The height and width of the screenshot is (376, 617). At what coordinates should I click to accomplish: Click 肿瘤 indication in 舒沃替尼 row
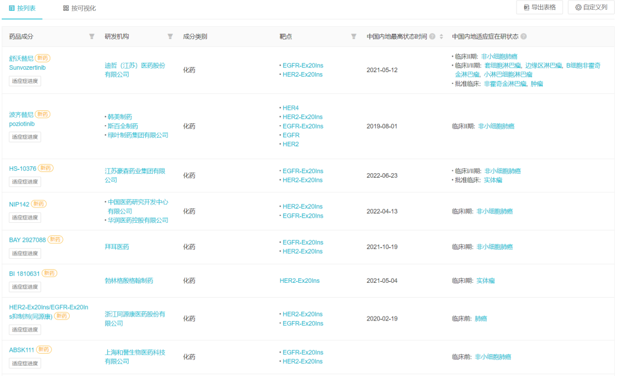tap(536, 83)
